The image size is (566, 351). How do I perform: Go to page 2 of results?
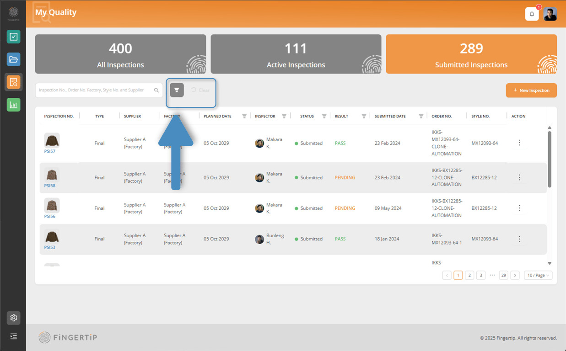[x=469, y=275]
